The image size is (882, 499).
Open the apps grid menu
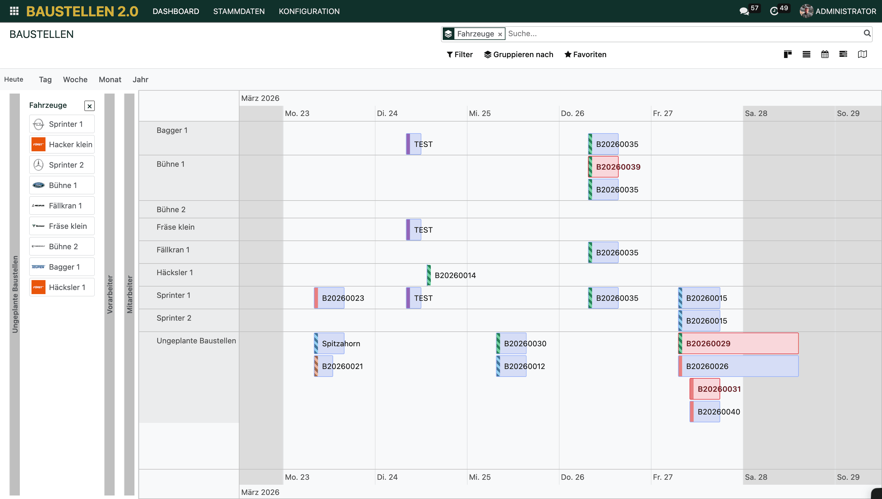pyautogui.click(x=14, y=11)
